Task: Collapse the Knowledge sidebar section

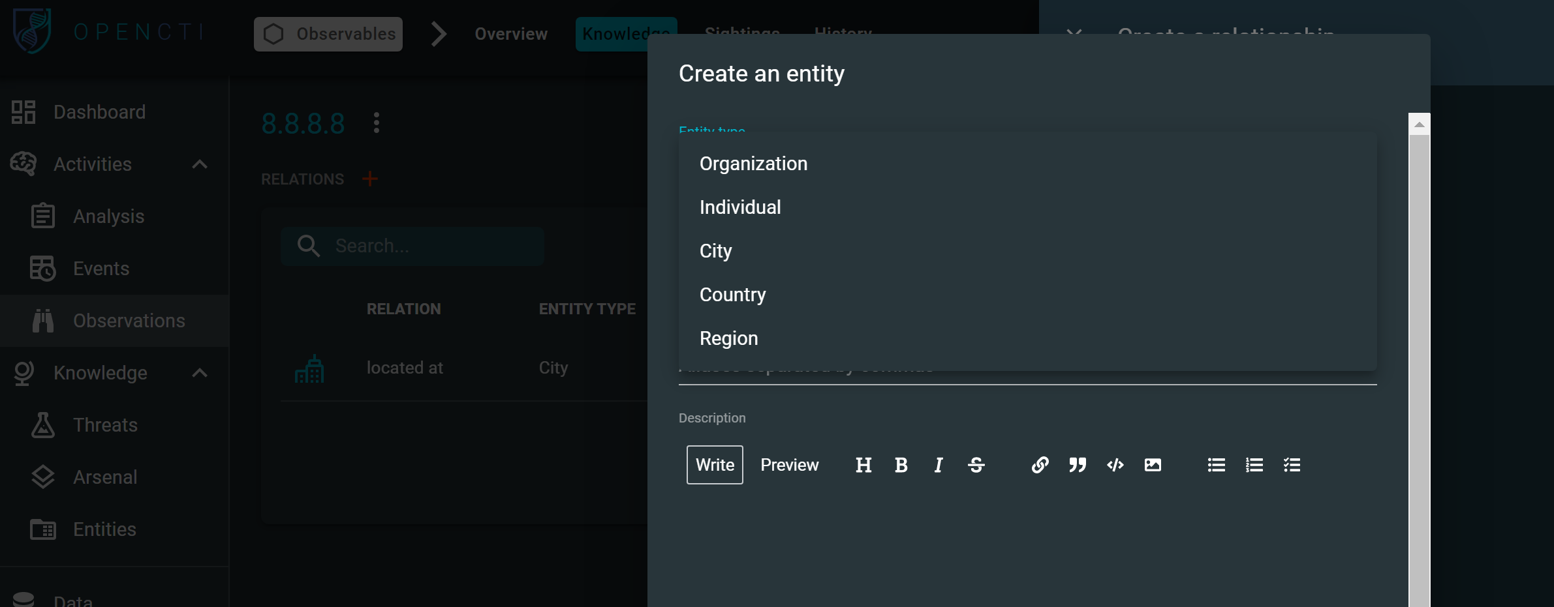Action: click(x=200, y=372)
